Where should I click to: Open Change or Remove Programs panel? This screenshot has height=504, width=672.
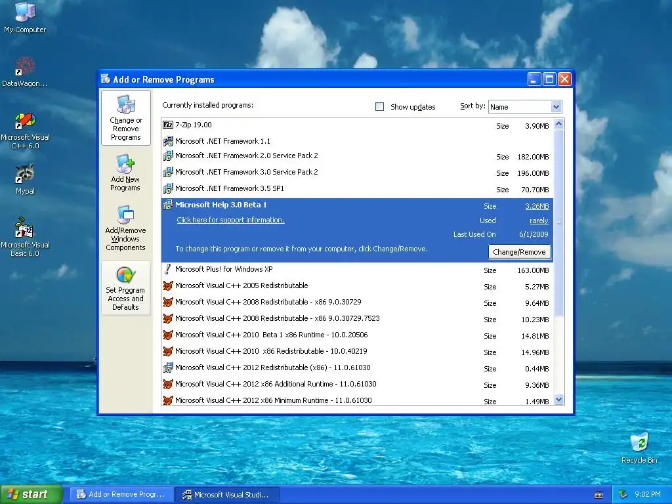click(x=125, y=118)
